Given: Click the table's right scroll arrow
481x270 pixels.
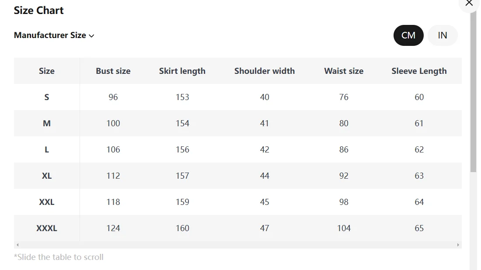Looking at the screenshot, I should (458, 245).
